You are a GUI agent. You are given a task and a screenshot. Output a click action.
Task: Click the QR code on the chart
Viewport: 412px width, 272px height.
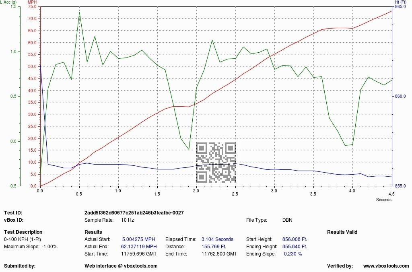click(x=216, y=163)
